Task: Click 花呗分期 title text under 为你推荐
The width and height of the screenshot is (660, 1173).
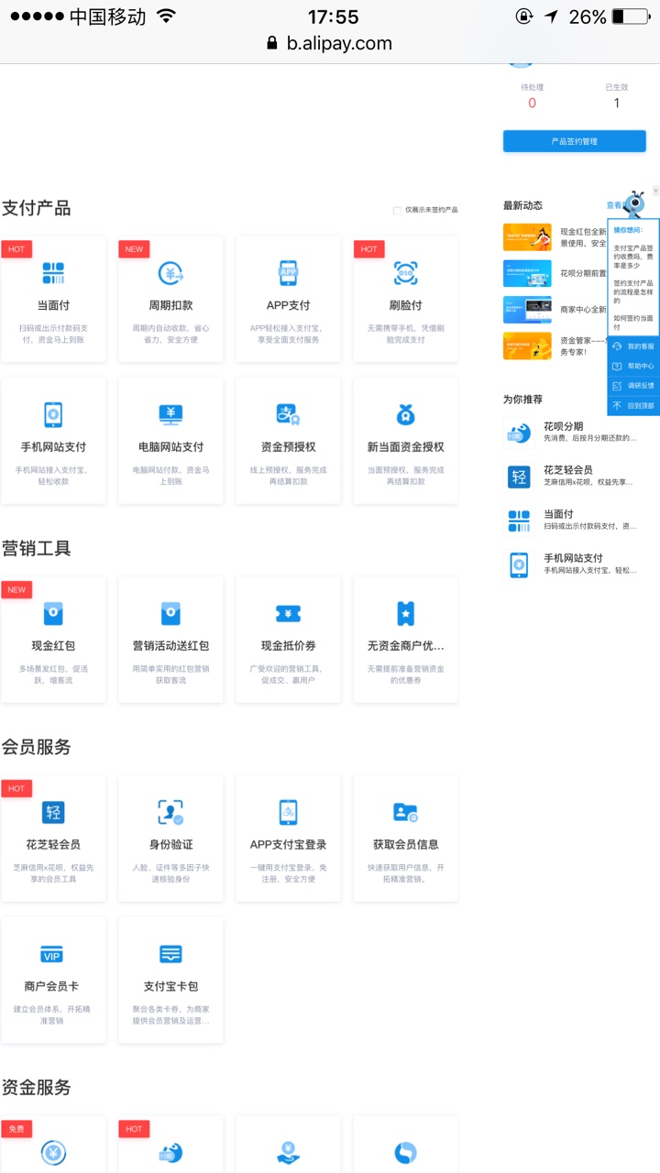Action: pos(563,426)
